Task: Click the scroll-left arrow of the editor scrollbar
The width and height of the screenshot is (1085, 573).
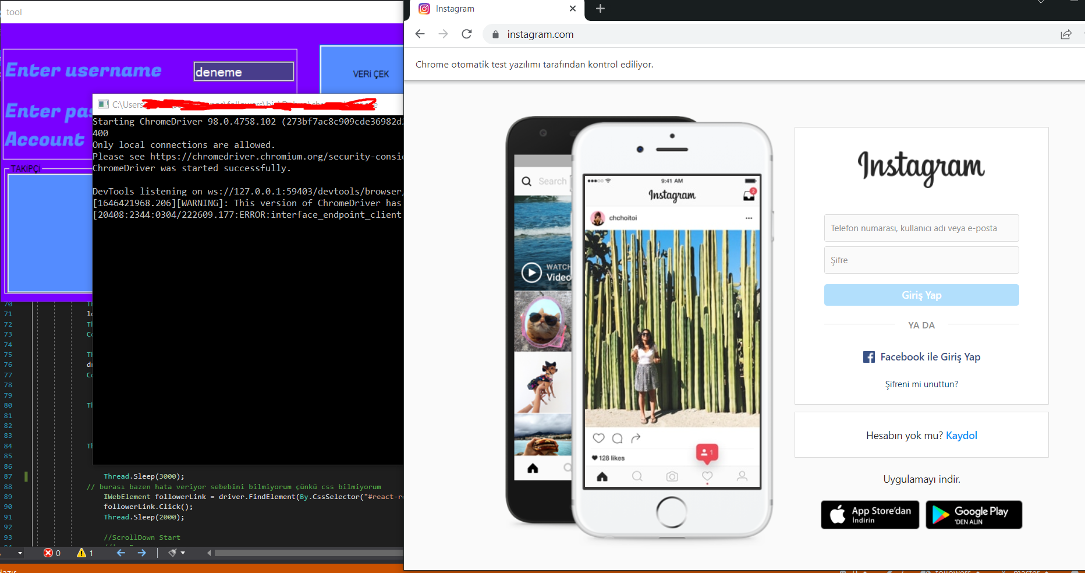Action: pyautogui.click(x=209, y=553)
